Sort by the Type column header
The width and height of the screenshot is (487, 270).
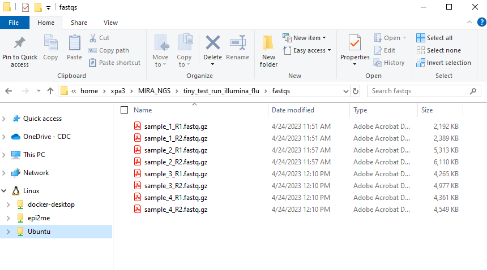click(360, 110)
